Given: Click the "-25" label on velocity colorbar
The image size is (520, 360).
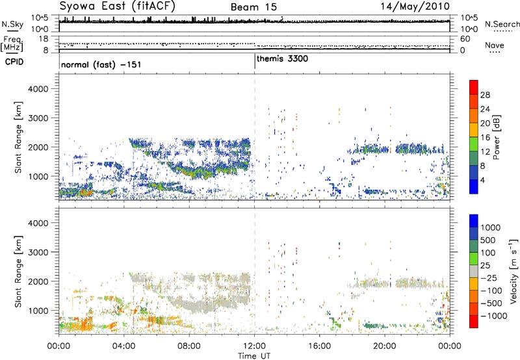Looking at the screenshot, I should coord(489,277).
